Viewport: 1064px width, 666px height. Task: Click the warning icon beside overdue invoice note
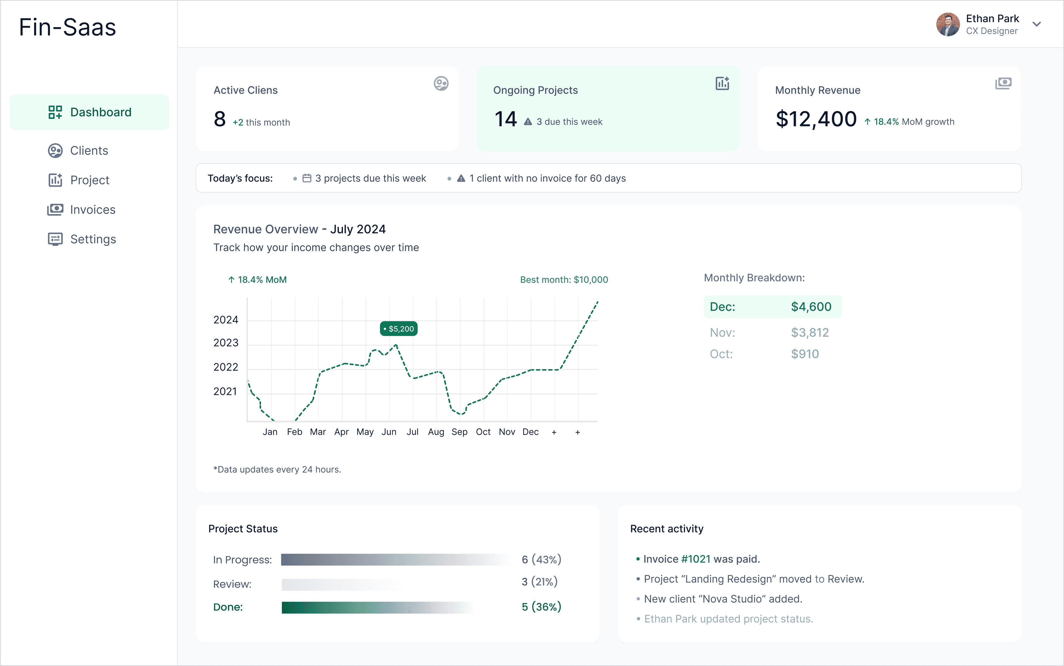[x=461, y=178]
